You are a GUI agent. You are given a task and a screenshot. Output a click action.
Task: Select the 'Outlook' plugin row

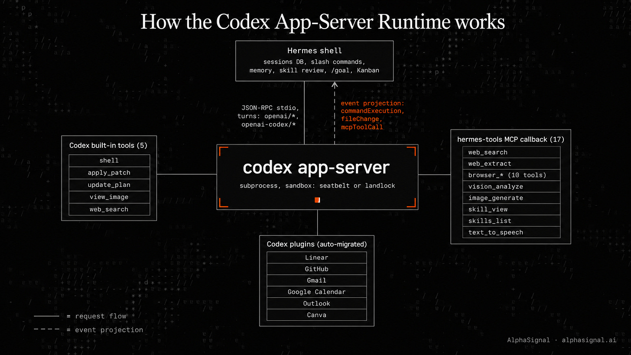pos(317,303)
